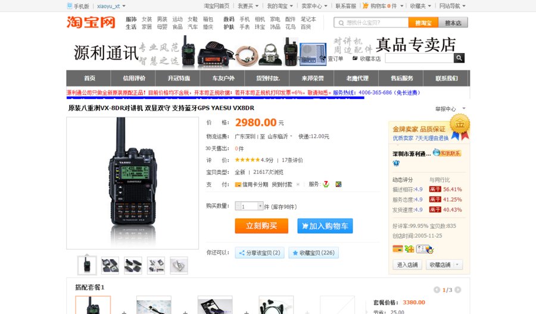Click the 信用卡分期 credit card icon
The image size is (536, 314).
click(x=238, y=185)
